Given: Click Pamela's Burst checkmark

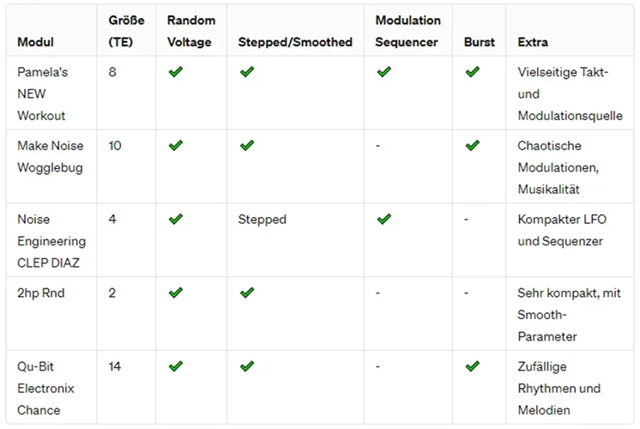Looking at the screenshot, I should (x=472, y=72).
